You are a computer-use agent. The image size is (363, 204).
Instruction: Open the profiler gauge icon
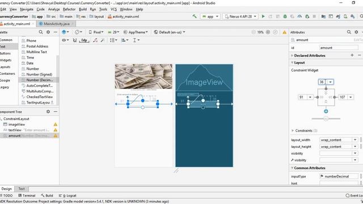pos(300,16)
